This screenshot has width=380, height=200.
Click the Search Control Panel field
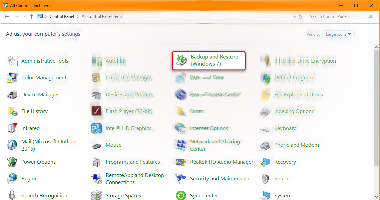point(337,16)
